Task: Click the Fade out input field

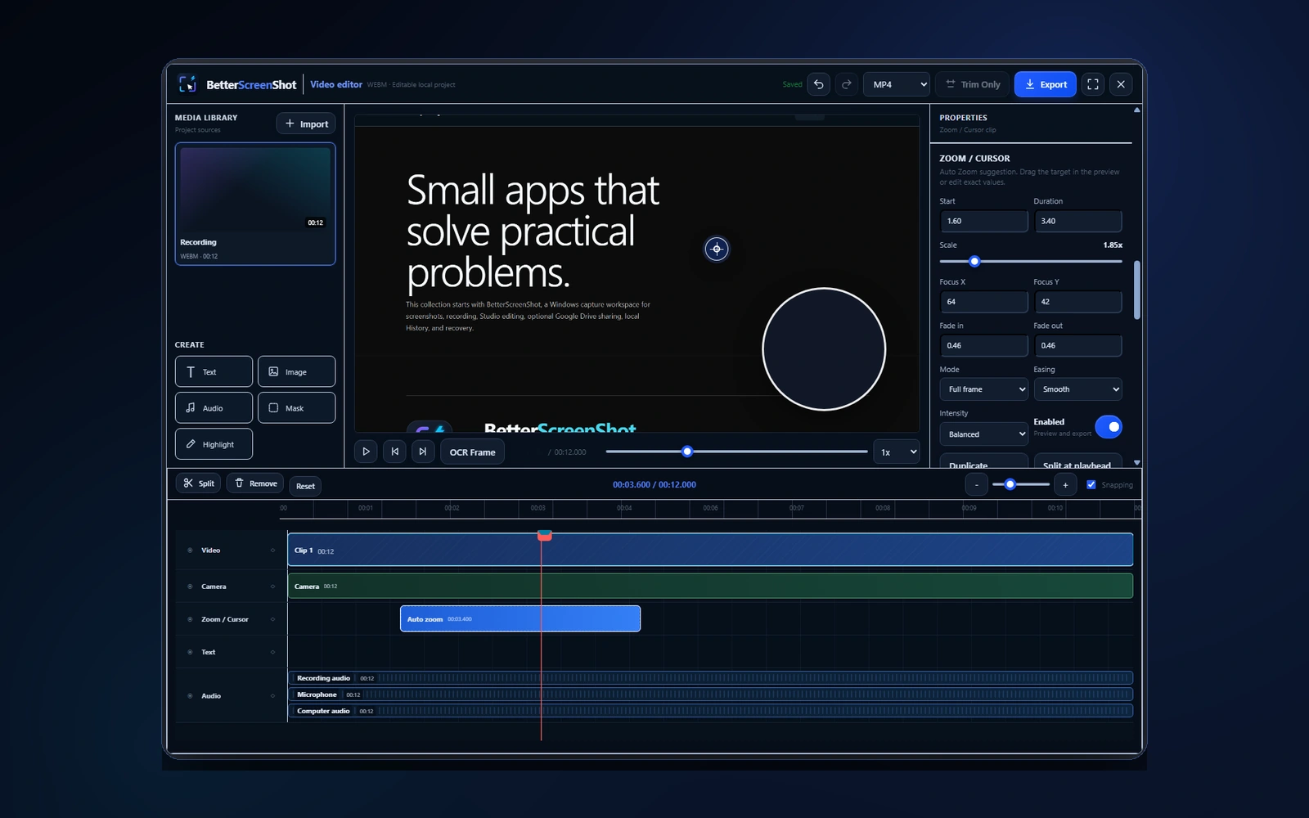Action: (1078, 345)
